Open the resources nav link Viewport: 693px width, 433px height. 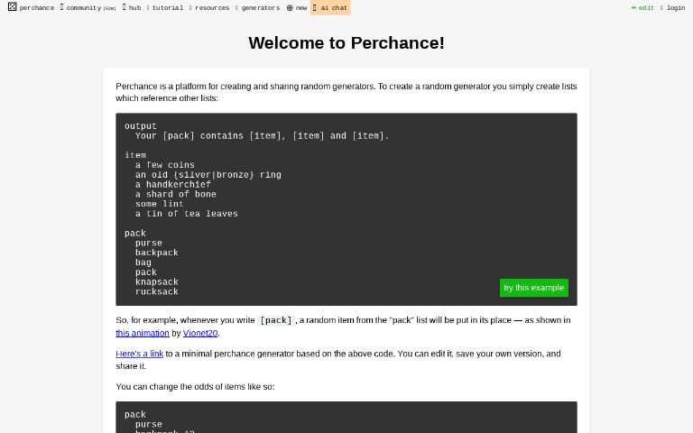212,8
